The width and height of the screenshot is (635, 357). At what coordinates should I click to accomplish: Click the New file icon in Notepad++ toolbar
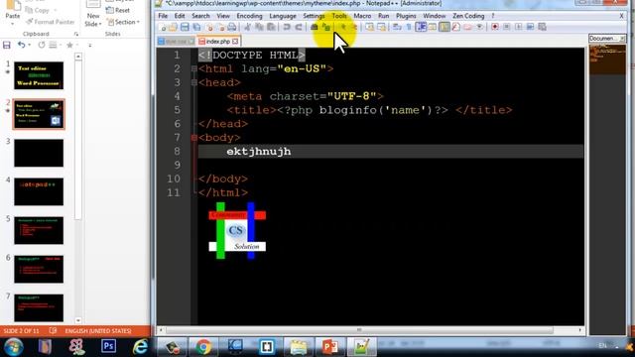pyautogui.click(x=163, y=27)
